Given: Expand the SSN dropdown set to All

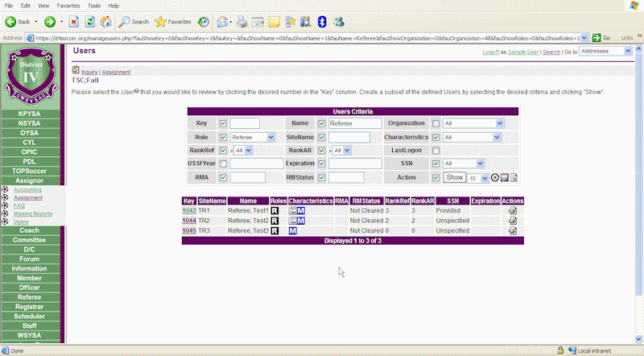Looking at the screenshot, I should click(464, 164).
